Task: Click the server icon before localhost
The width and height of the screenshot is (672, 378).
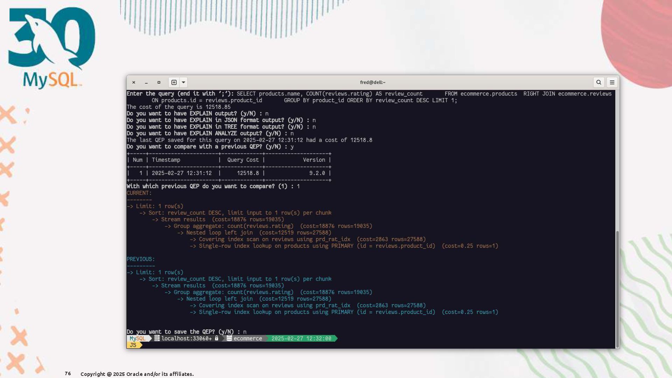Action: click(157, 338)
